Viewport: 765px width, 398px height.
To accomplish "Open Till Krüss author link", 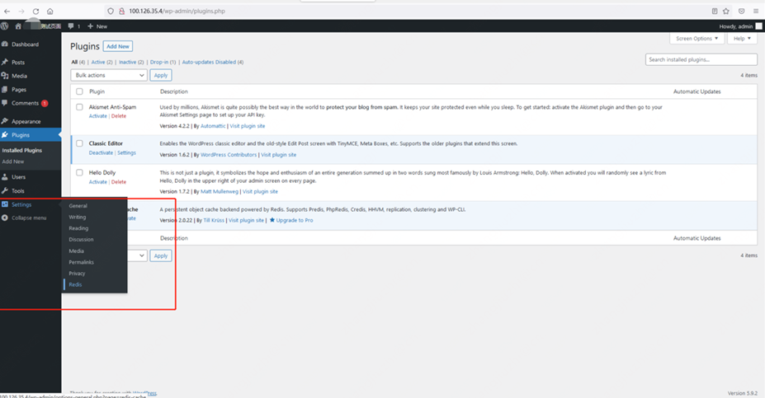I will point(214,221).
